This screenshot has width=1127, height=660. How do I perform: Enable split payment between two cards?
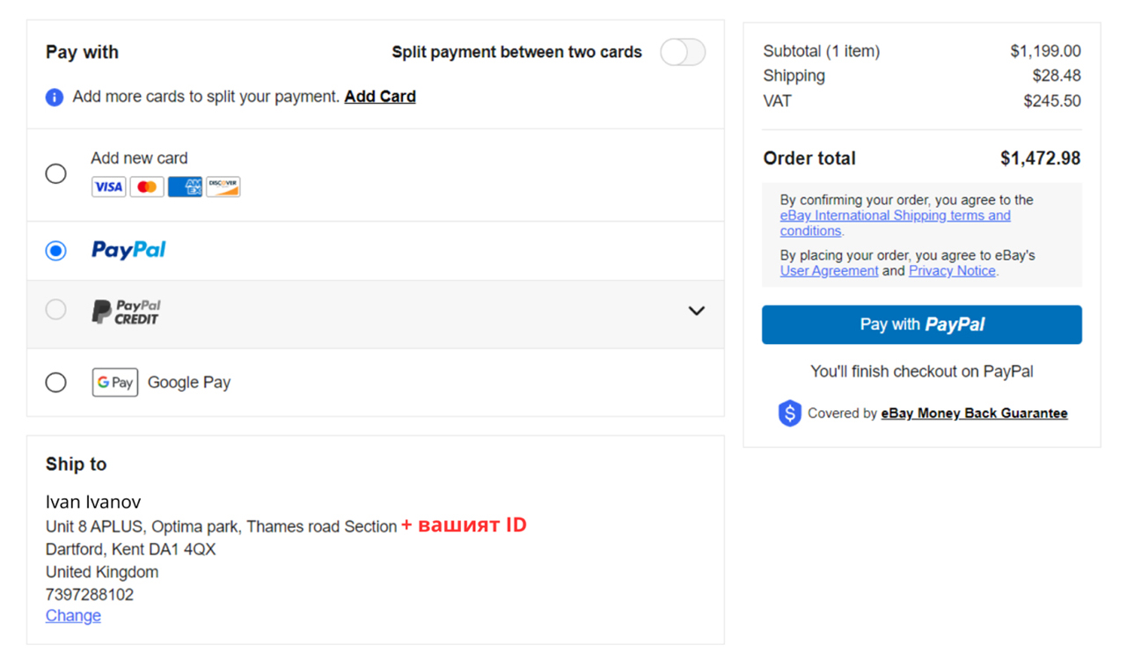coord(683,53)
